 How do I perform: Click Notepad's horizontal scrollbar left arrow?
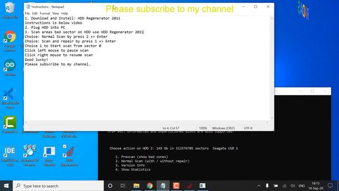(x=26, y=123)
